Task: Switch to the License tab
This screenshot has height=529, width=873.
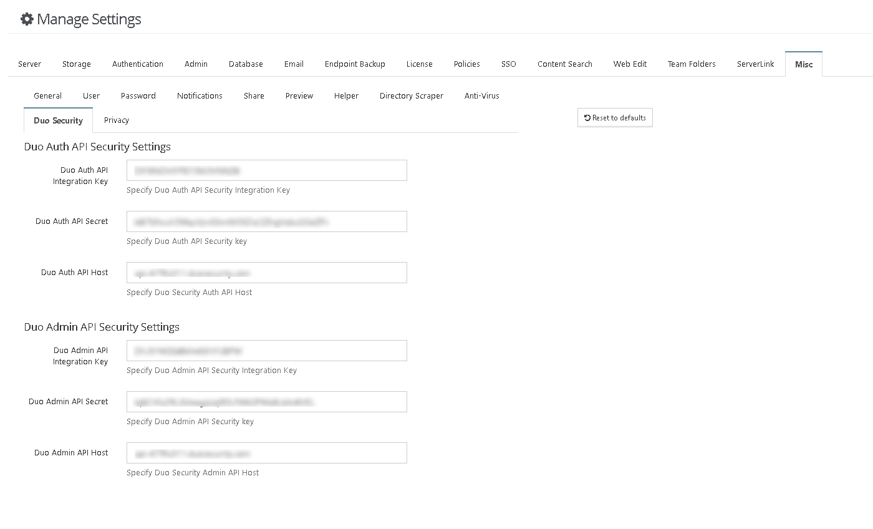Action: pos(420,64)
